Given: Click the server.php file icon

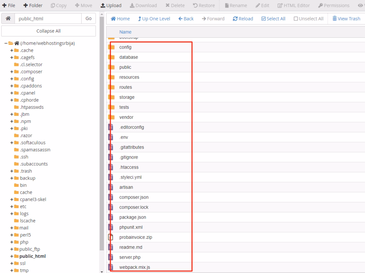Looking at the screenshot, I should click(x=111, y=257).
